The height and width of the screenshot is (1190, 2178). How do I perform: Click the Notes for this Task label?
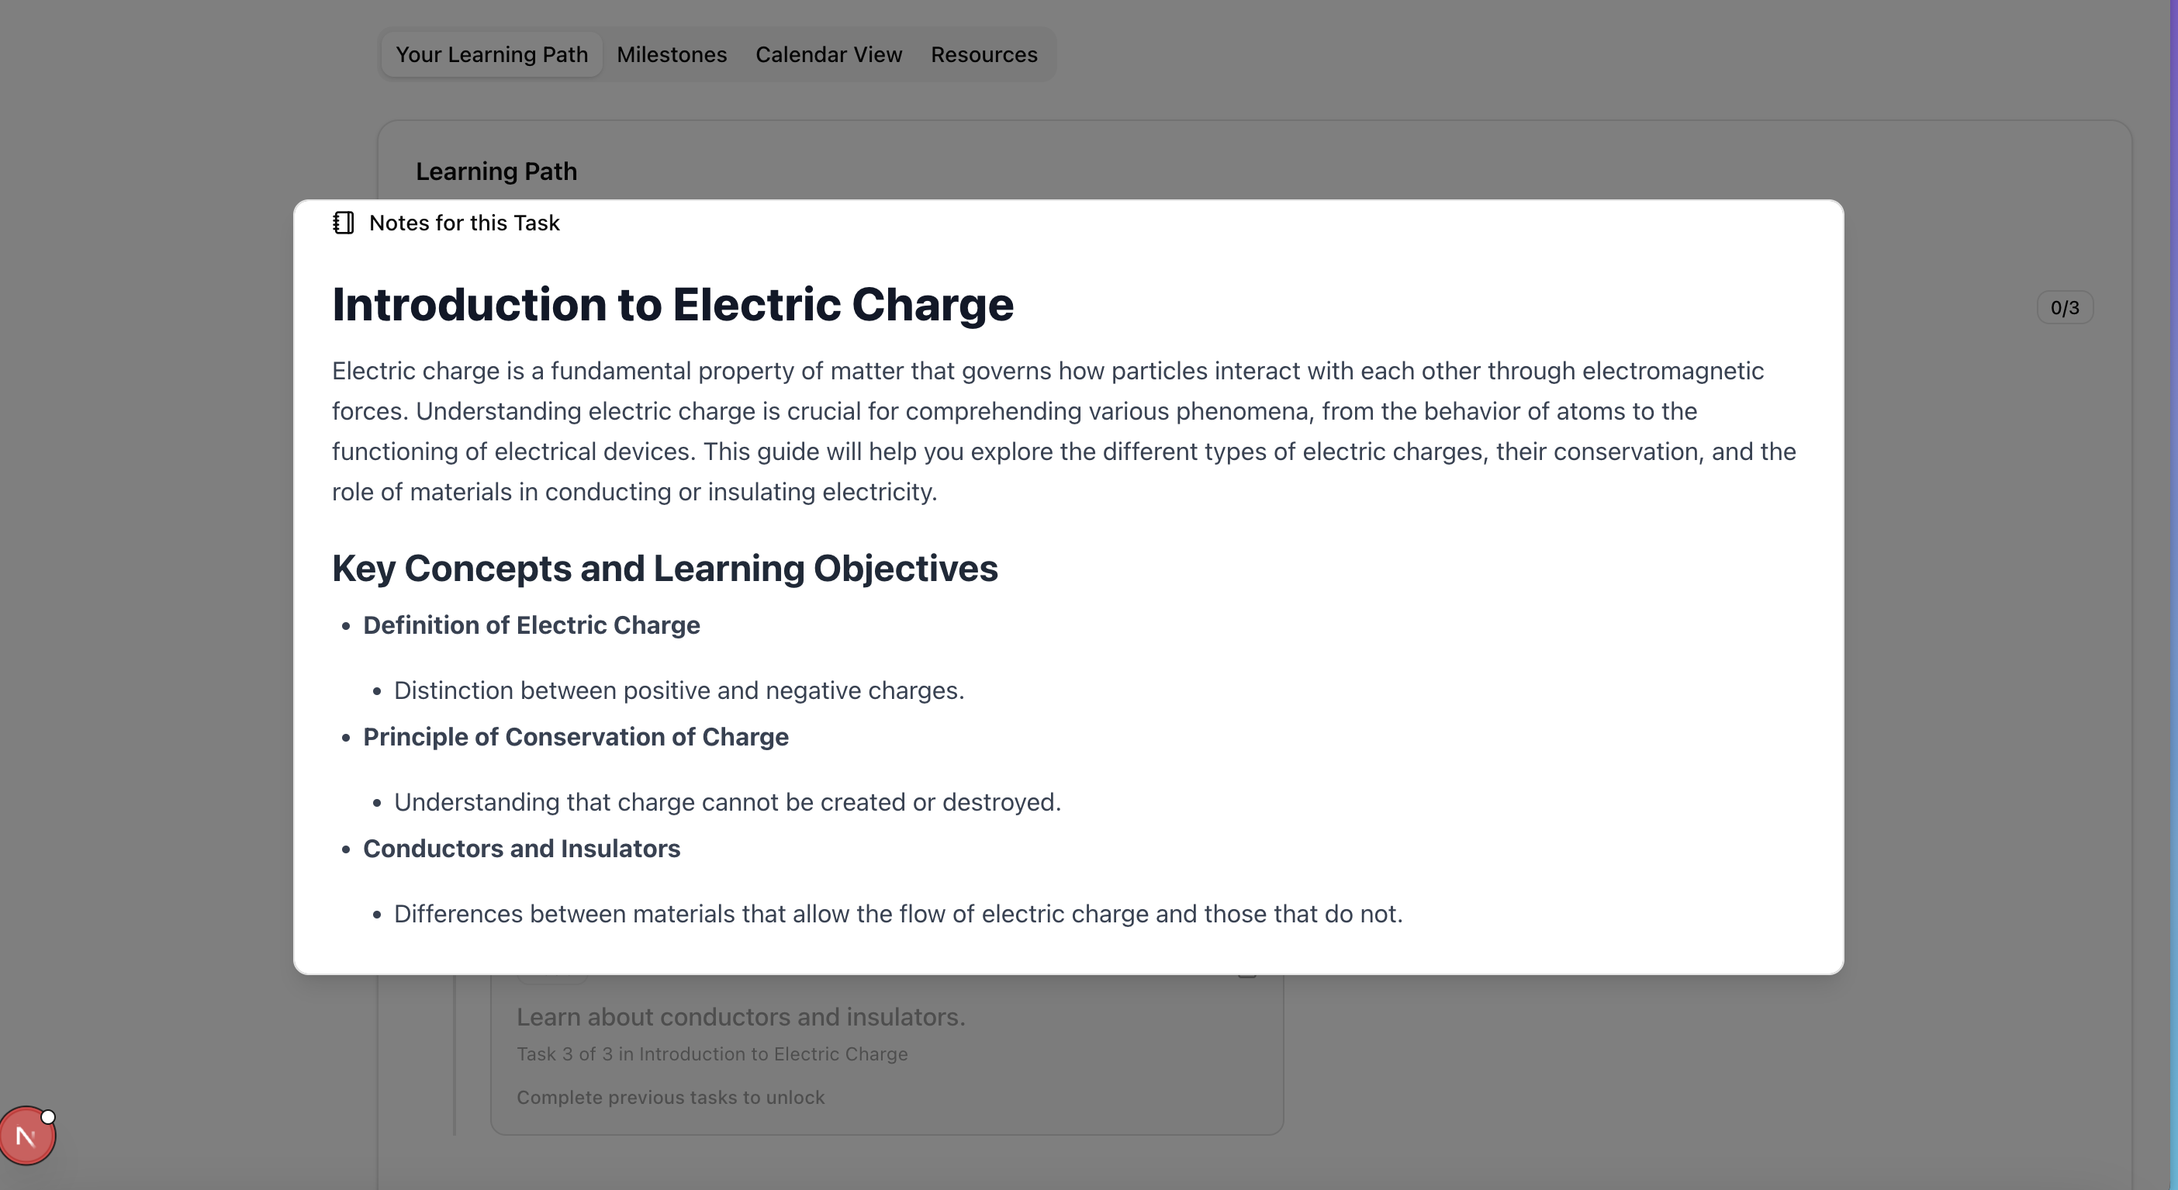464,223
